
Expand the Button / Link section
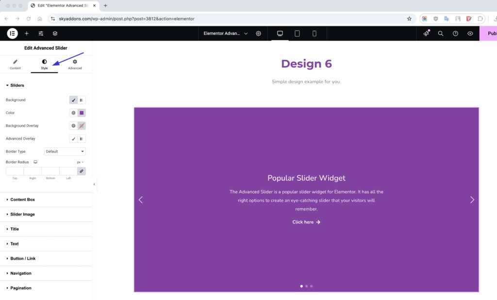[46, 258]
